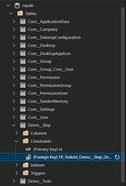The width and height of the screenshot is (126, 186).
Task: Expand the Core__Group table chevron
Action: point(14,61)
